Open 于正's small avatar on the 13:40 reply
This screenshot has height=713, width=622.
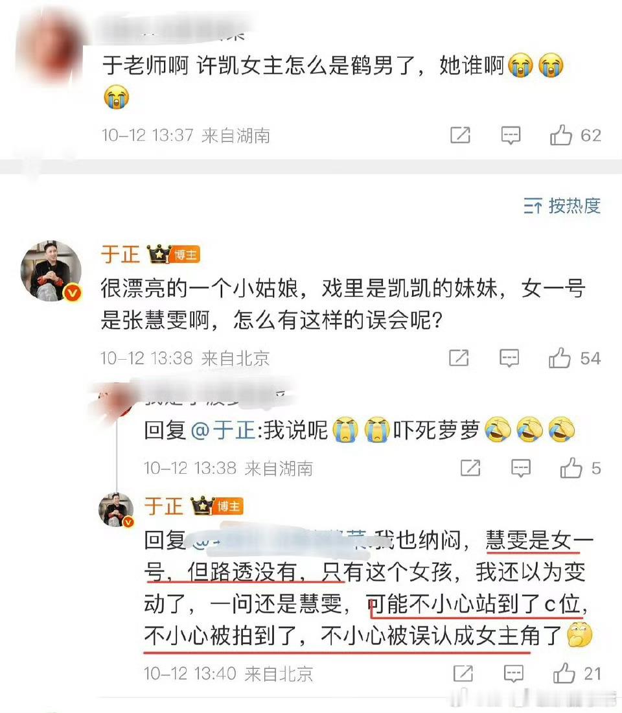point(117,509)
